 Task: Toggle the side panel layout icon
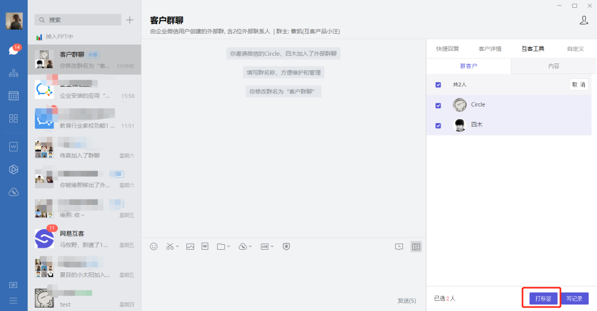pos(416,247)
